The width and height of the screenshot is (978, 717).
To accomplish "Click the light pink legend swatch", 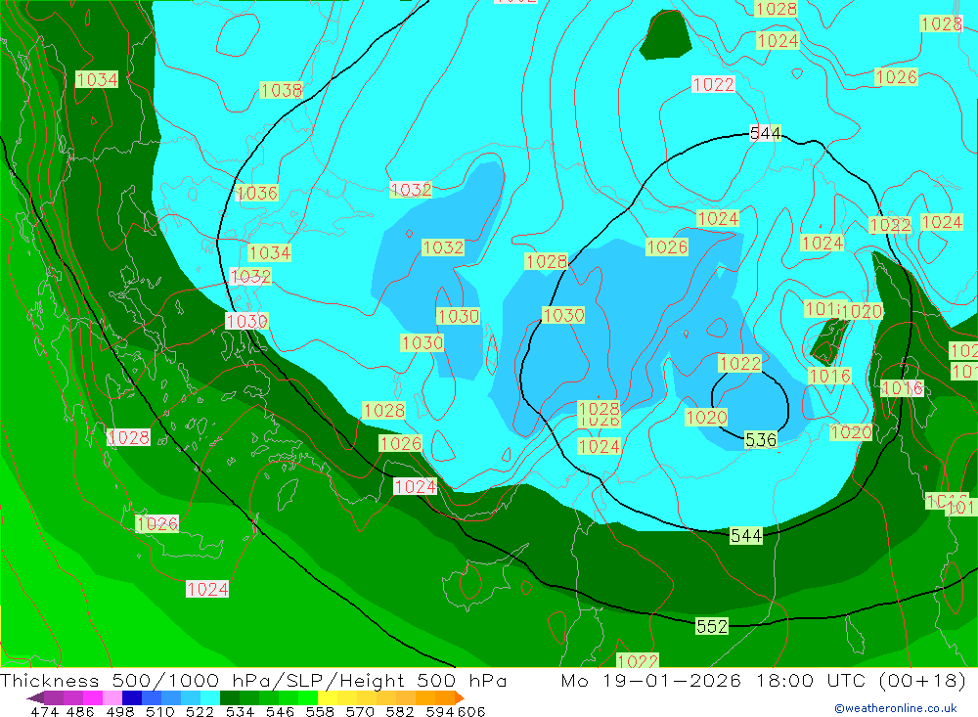I will [x=112, y=697].
